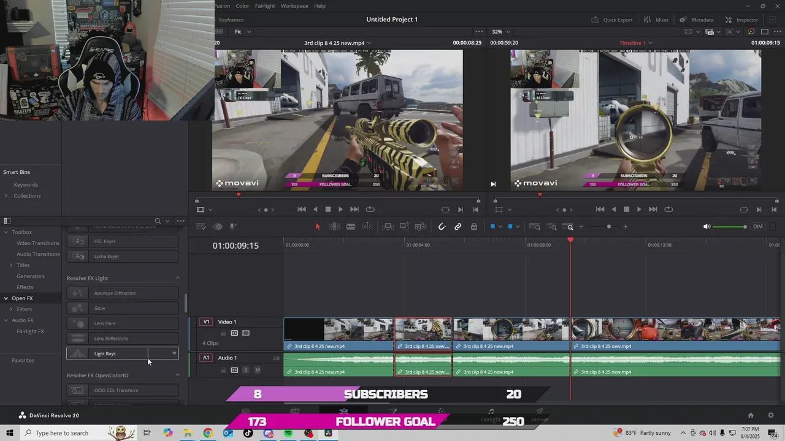Play timeline viewer forward
This screenshot has height=441, width=785.
point(639,209)
